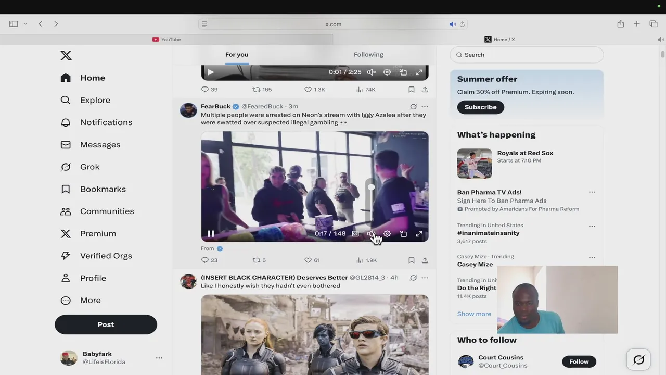The width and height of the screenshot is (666, 375).
Task: Click the Post button
Action: 106,324
